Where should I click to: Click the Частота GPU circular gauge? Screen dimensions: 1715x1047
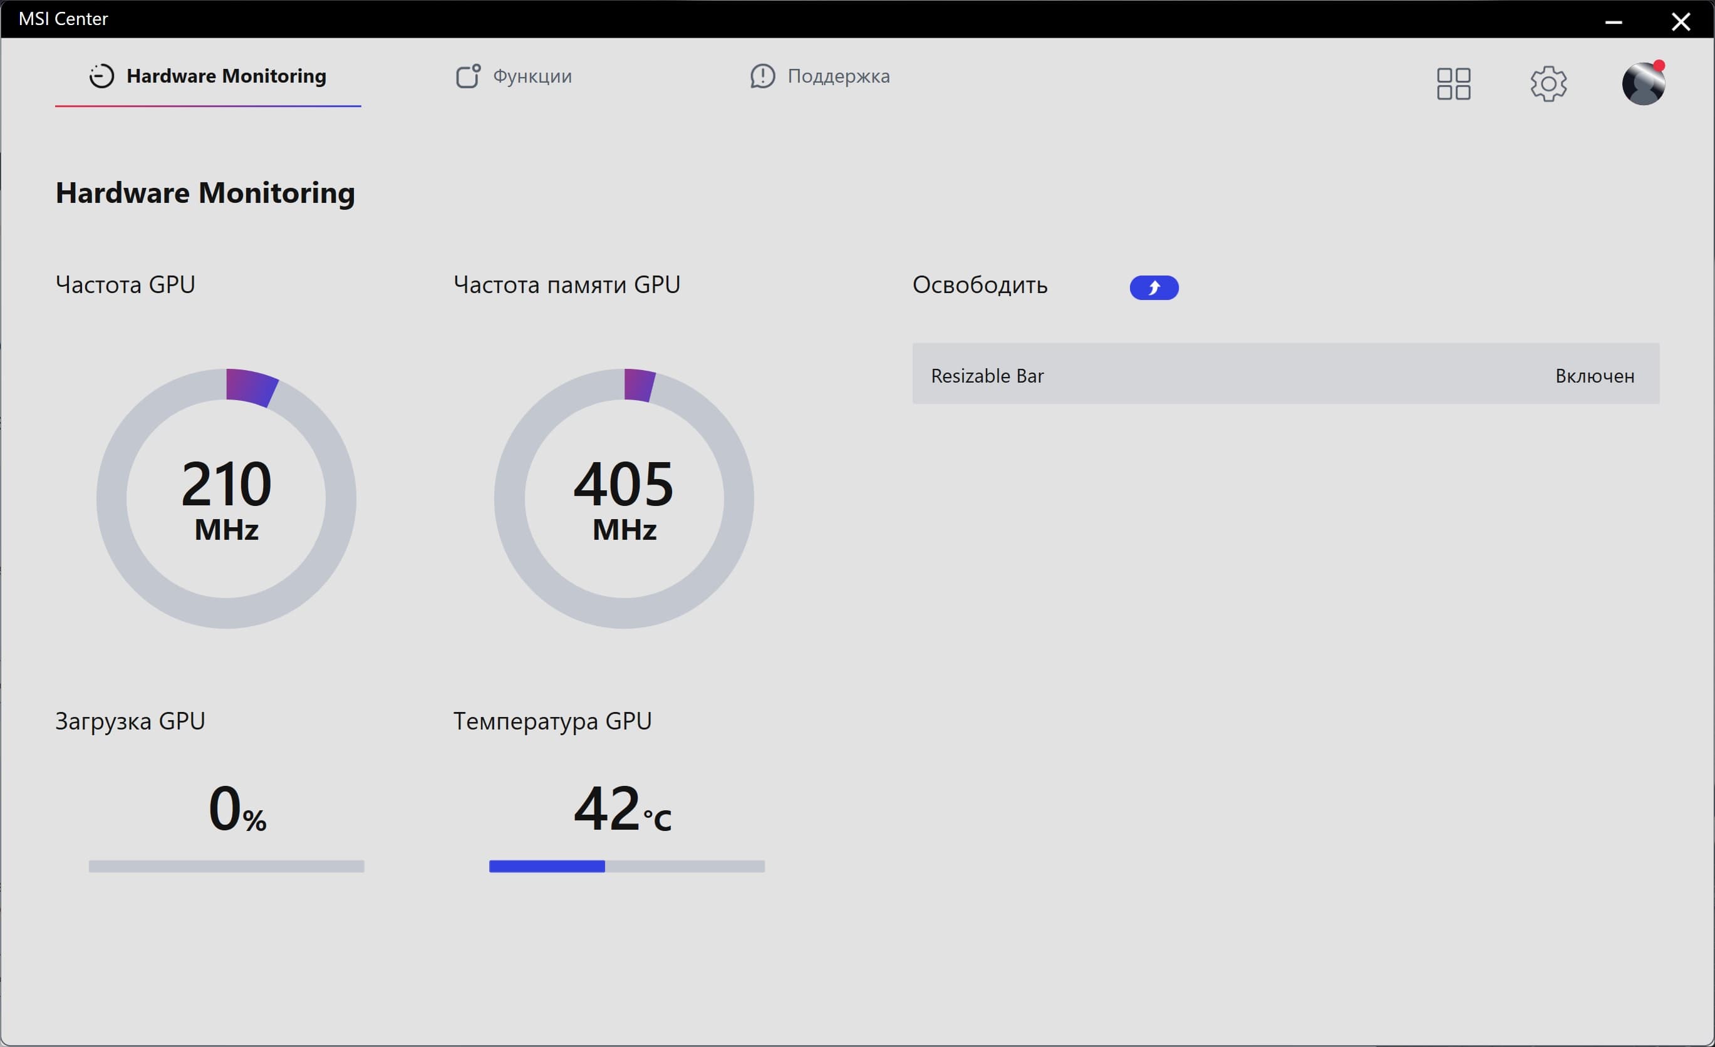[x=226, y=498]
